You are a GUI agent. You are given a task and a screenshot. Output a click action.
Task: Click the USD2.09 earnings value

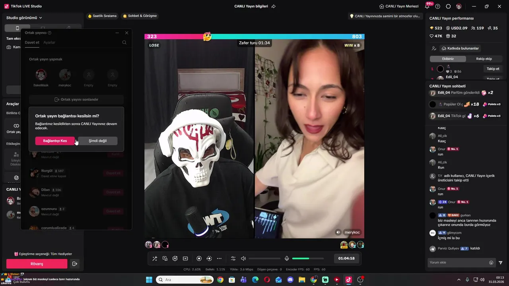pyautogui.click(x=457, y=28)
